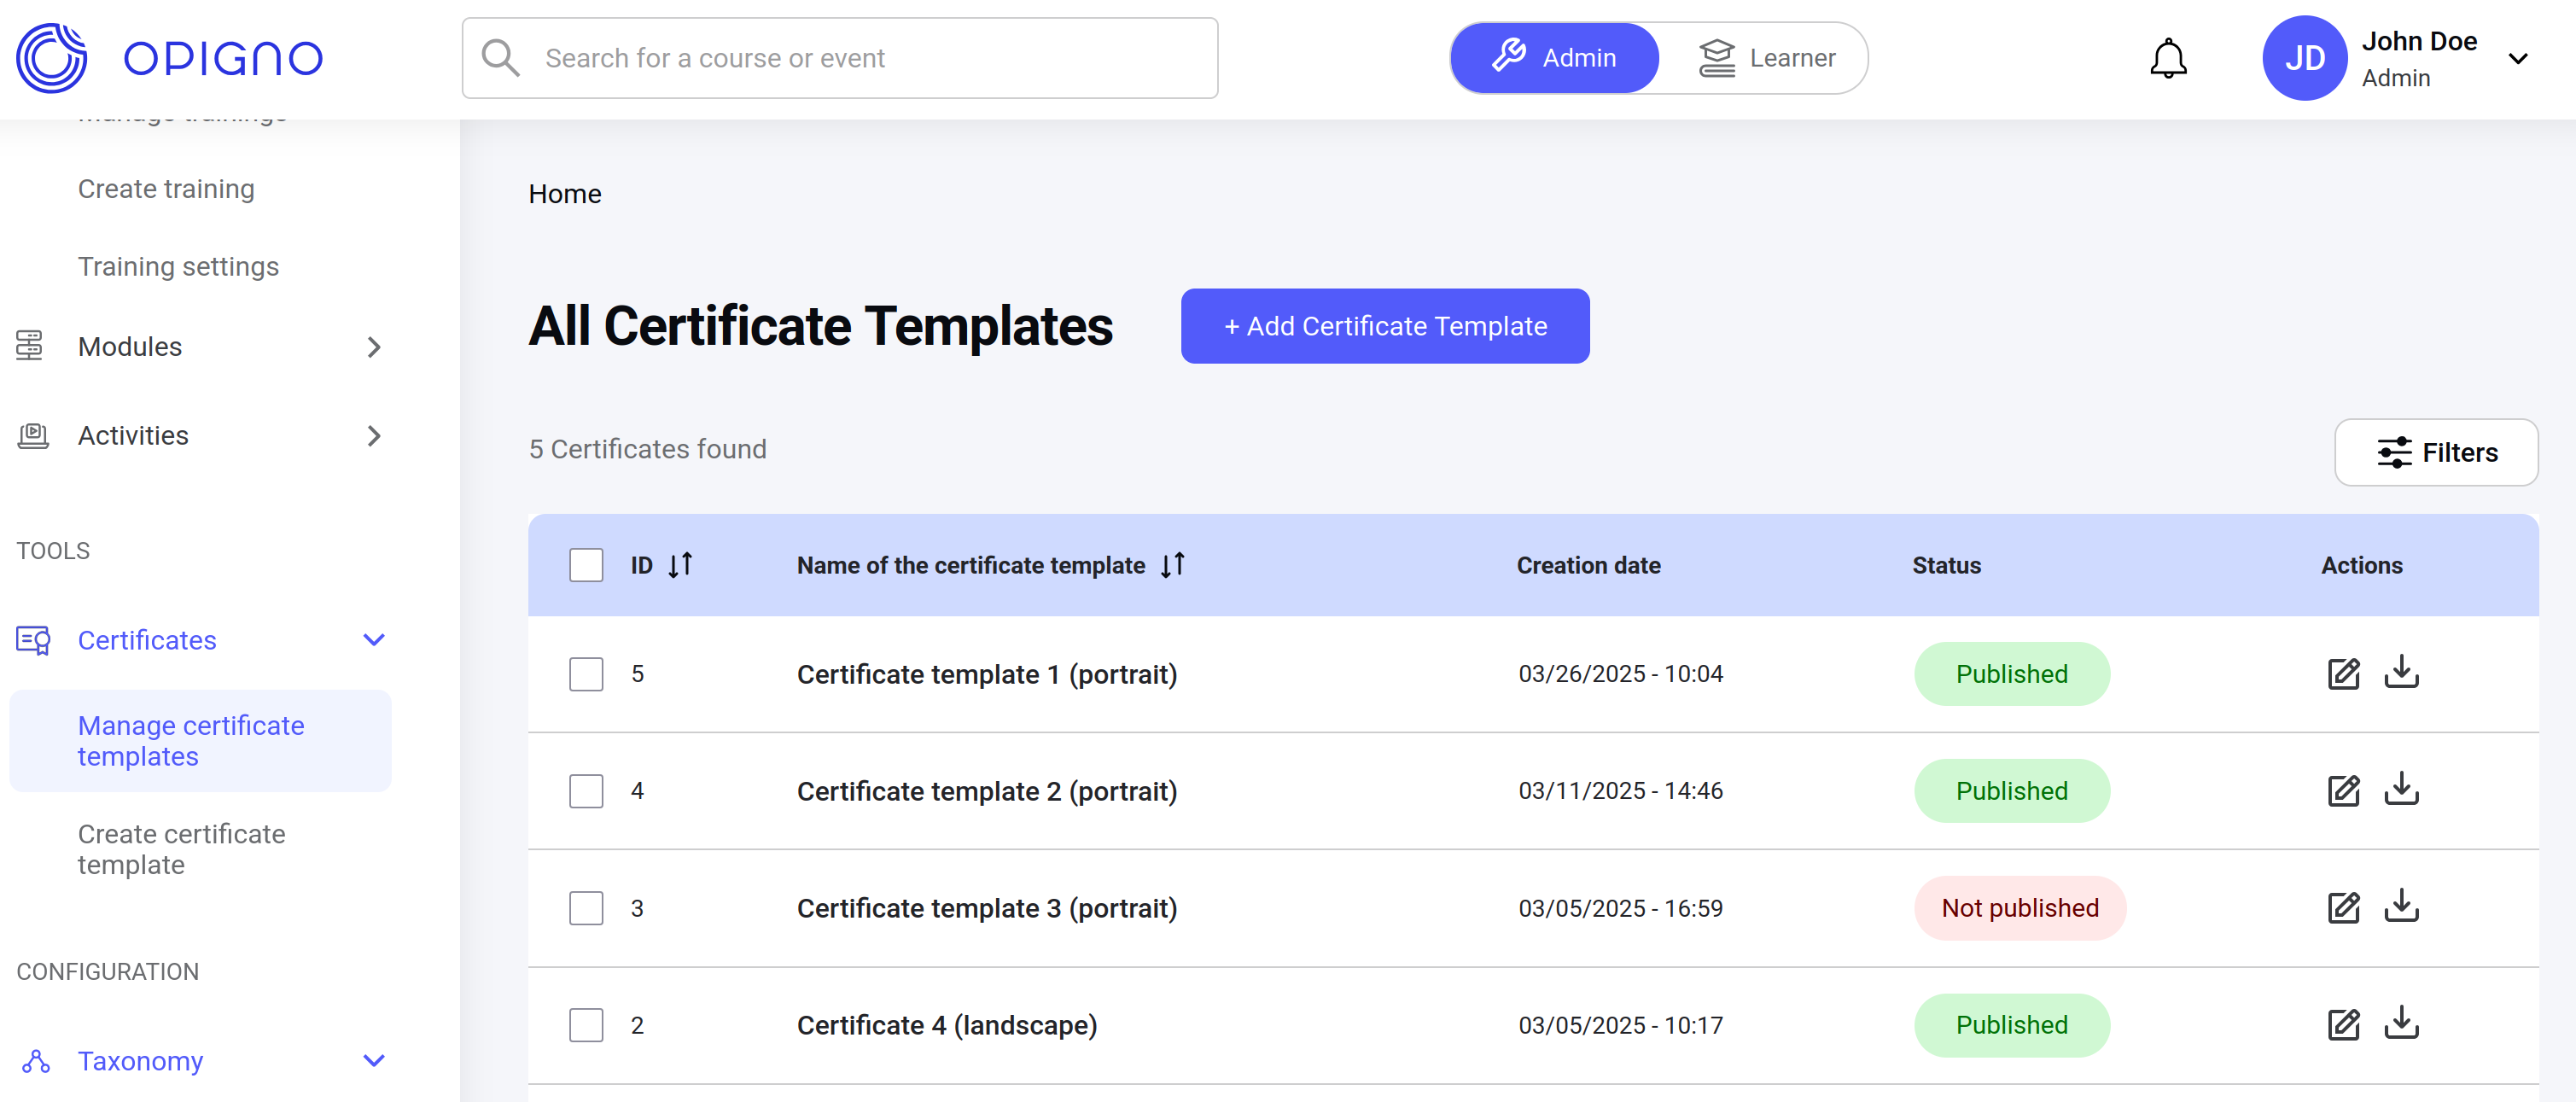Open John Doe account dropdown
This screenshot has width=2576, height=1102.
pyautogui.click(x=2517, y=58)
